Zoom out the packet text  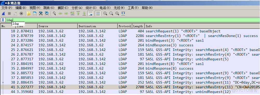pos(111,13)
